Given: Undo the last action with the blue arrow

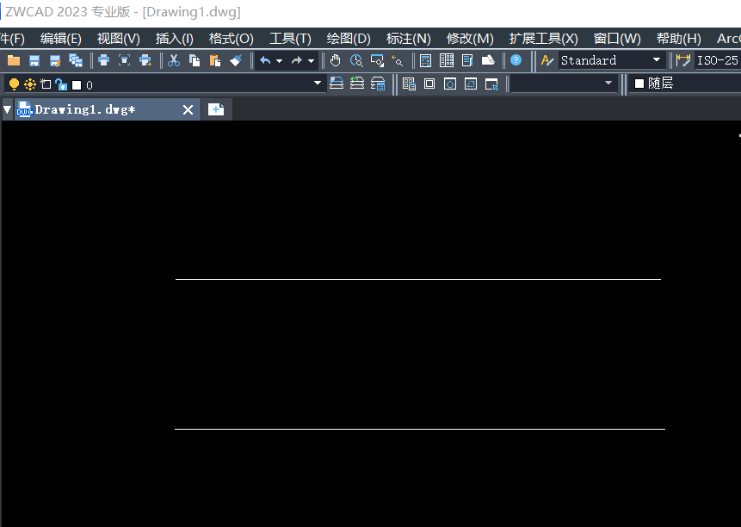Looking at the screenshot, I should (265, 60).
